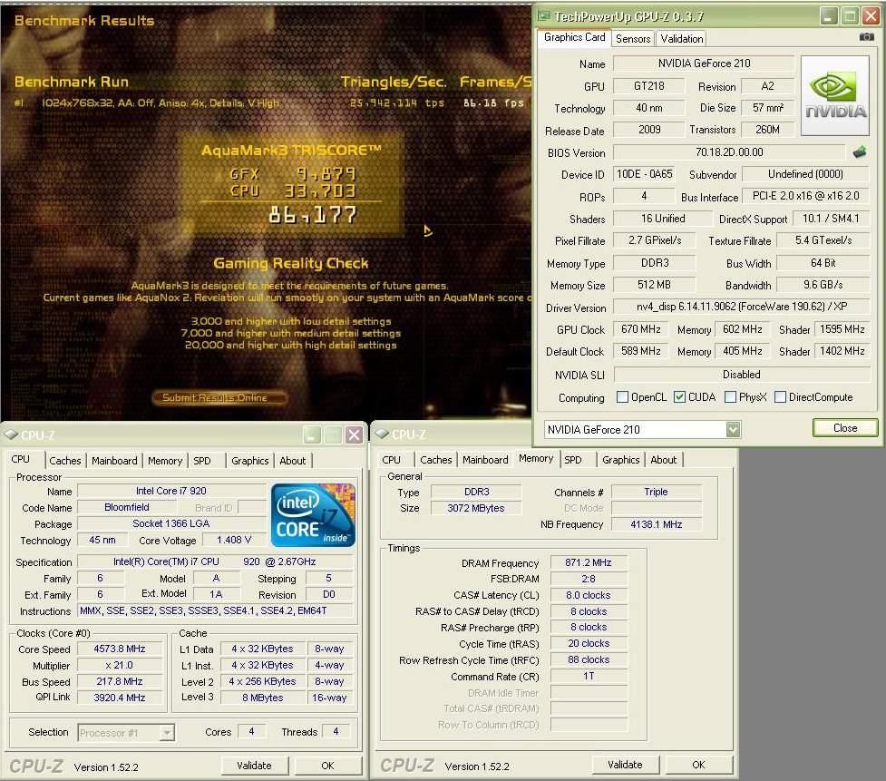
Task: Click NVIDIA logo in GPU-Z
Action: pyautogui.click(x=835, y=95)
